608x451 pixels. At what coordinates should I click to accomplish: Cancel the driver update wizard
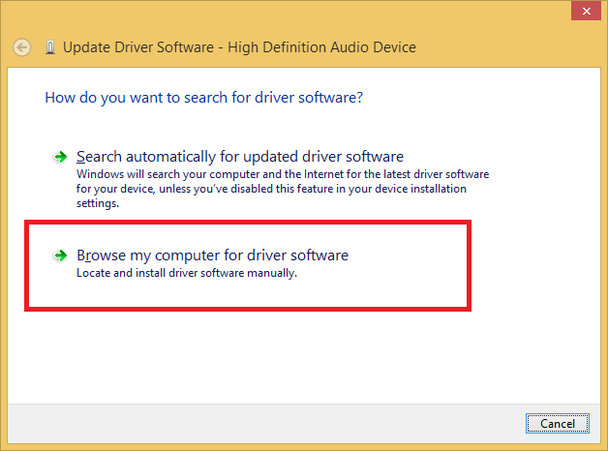[558, 423]
